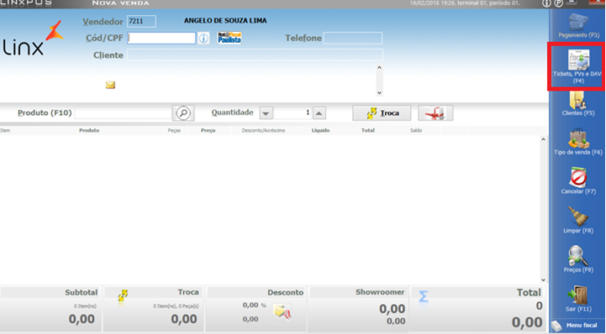Open the Clientes (F5) panel
This screenshot has width=606, height=334.
pyautogui.click(x=578, y=104)
